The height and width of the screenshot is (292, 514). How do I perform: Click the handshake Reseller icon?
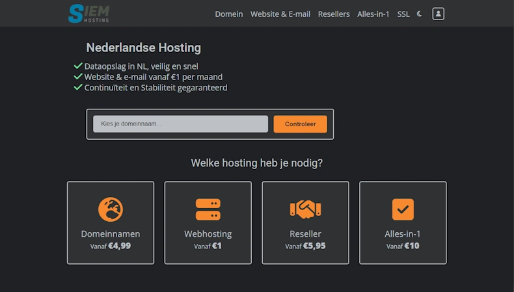tap(305, 209)
